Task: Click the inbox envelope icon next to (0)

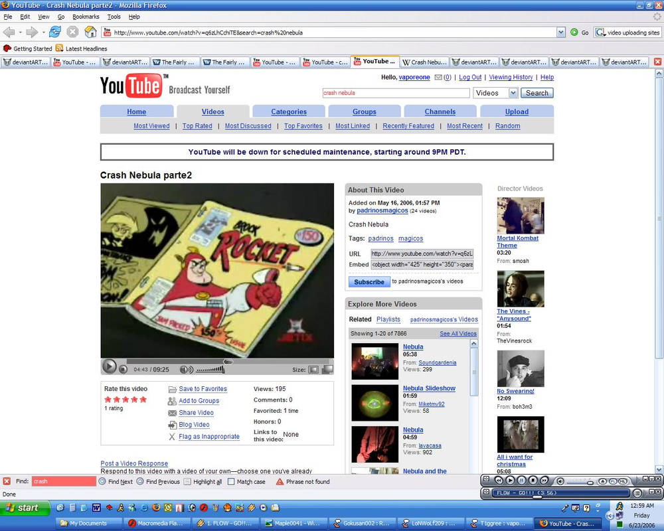Action: (x=438, y=78)
